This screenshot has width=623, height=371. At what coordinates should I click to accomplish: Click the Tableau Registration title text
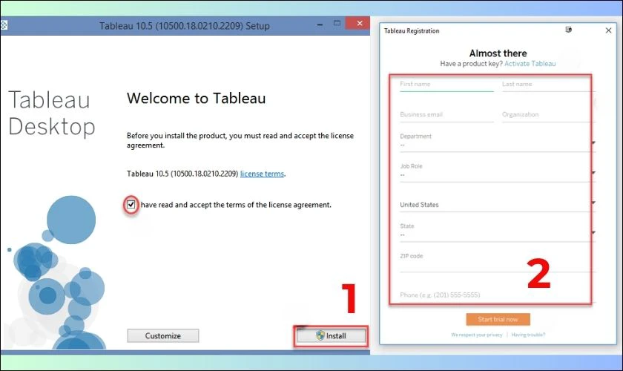coord(412,30)
